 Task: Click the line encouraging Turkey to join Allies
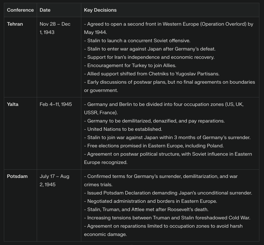pos(130,66)
